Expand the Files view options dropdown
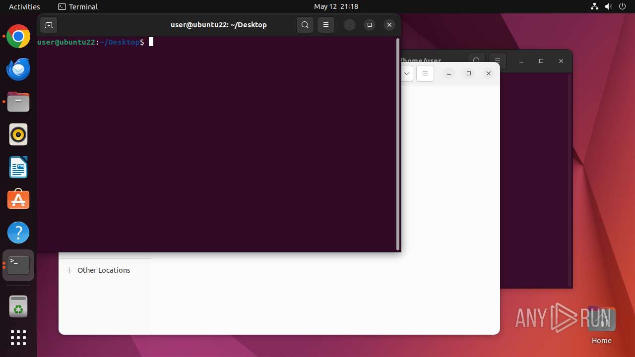The image size is (635, 357). (x=407, y=73)
